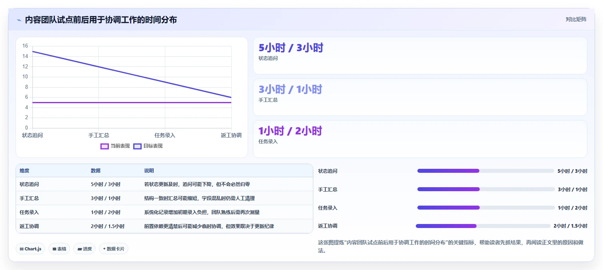The image size is (603, 270).
Task: Click the lightning icon beside the title
Action: coord(19,20)
